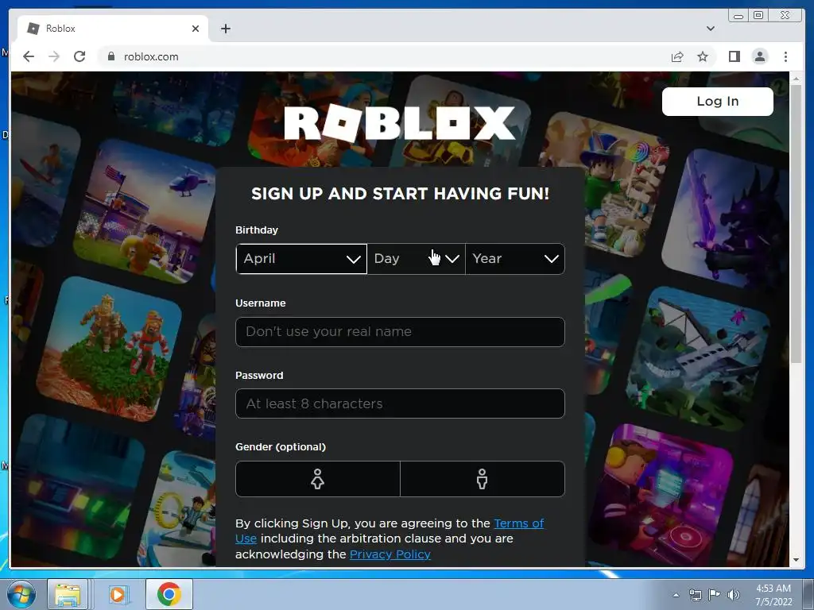814x610 pixels.
Task: Bookmark this tab with the star
Action: click(703, 56)
